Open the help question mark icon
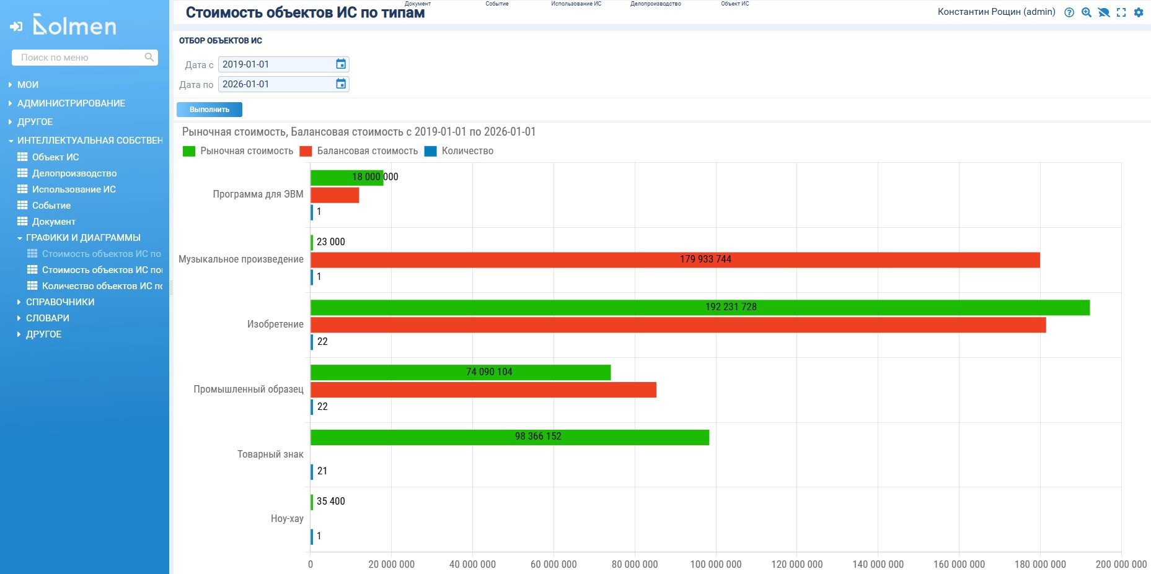The height and width of the screenshot is (574, 1151). pyautogui.click(x=1069, y=12)
